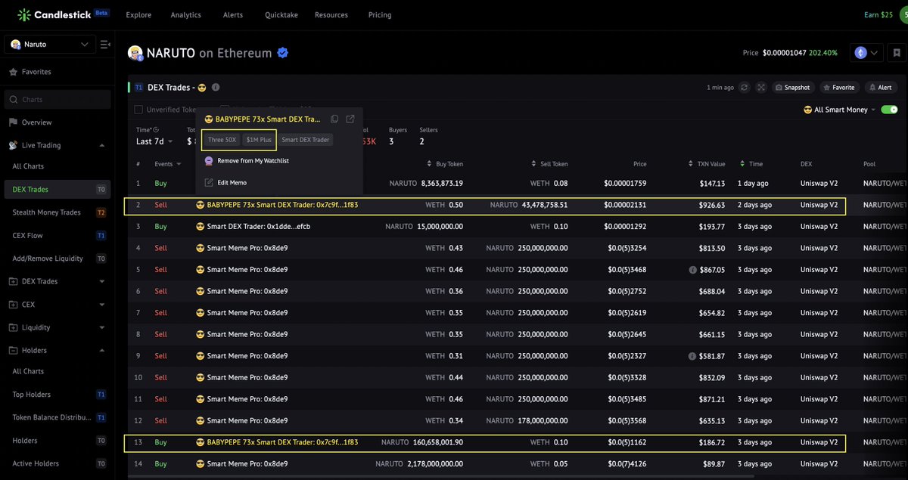Collapse the sidebar with menu toggle icon
Image resolution: width=908 pixels, height=480 pixels.
(105, 45)
